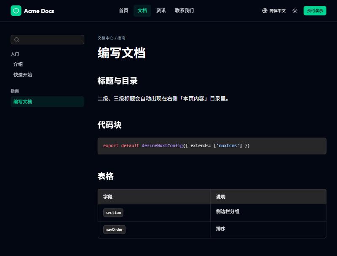This screenshot has height=256, width=337.
Task: Click the green Acme Docs hexagon logo
Action: click(16, 11)
